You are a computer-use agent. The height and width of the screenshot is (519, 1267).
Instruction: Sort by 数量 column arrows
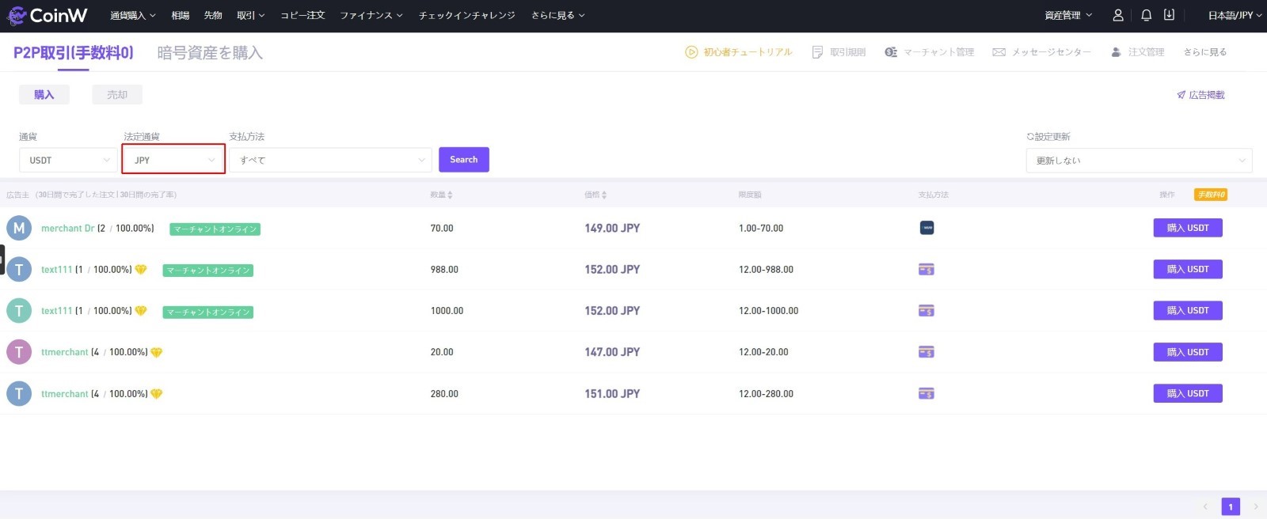click(x=450, y=195)
